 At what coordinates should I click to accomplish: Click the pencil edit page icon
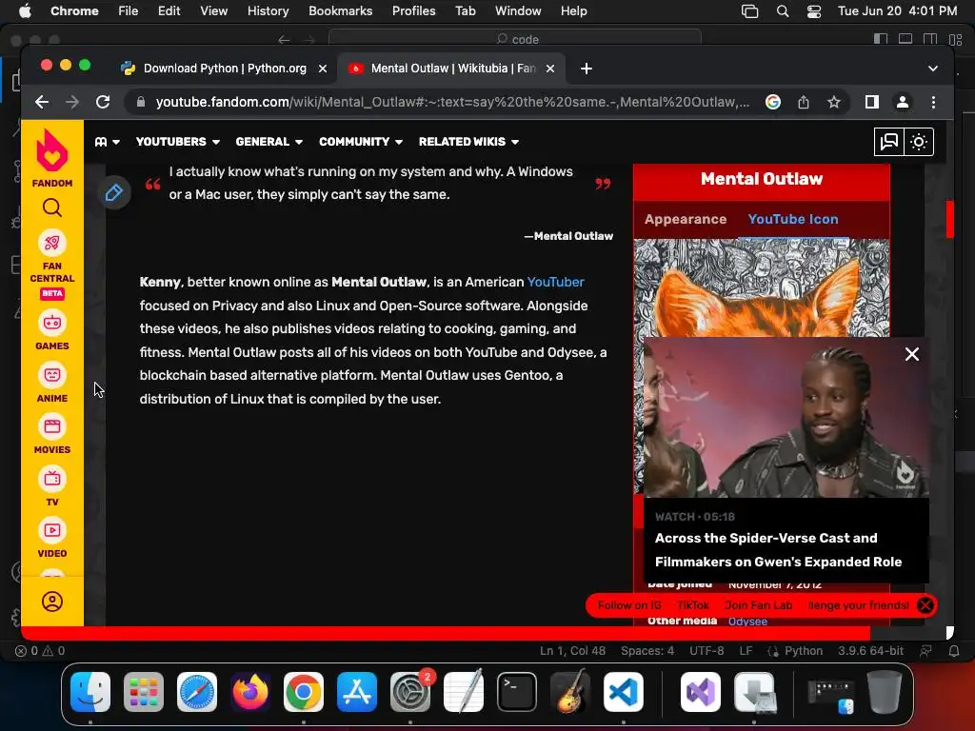coord(114,192)
